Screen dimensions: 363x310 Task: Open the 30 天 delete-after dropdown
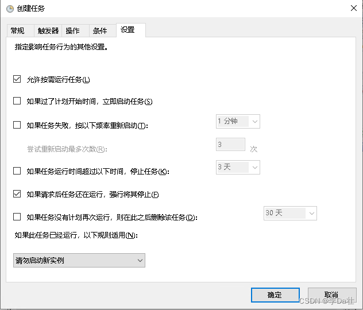[x=290, y=214]
